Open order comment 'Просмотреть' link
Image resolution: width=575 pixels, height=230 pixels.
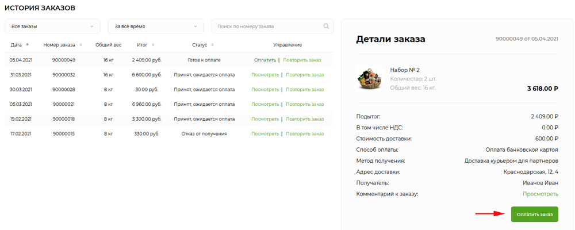pyautogui.click(x=540, y=194)
